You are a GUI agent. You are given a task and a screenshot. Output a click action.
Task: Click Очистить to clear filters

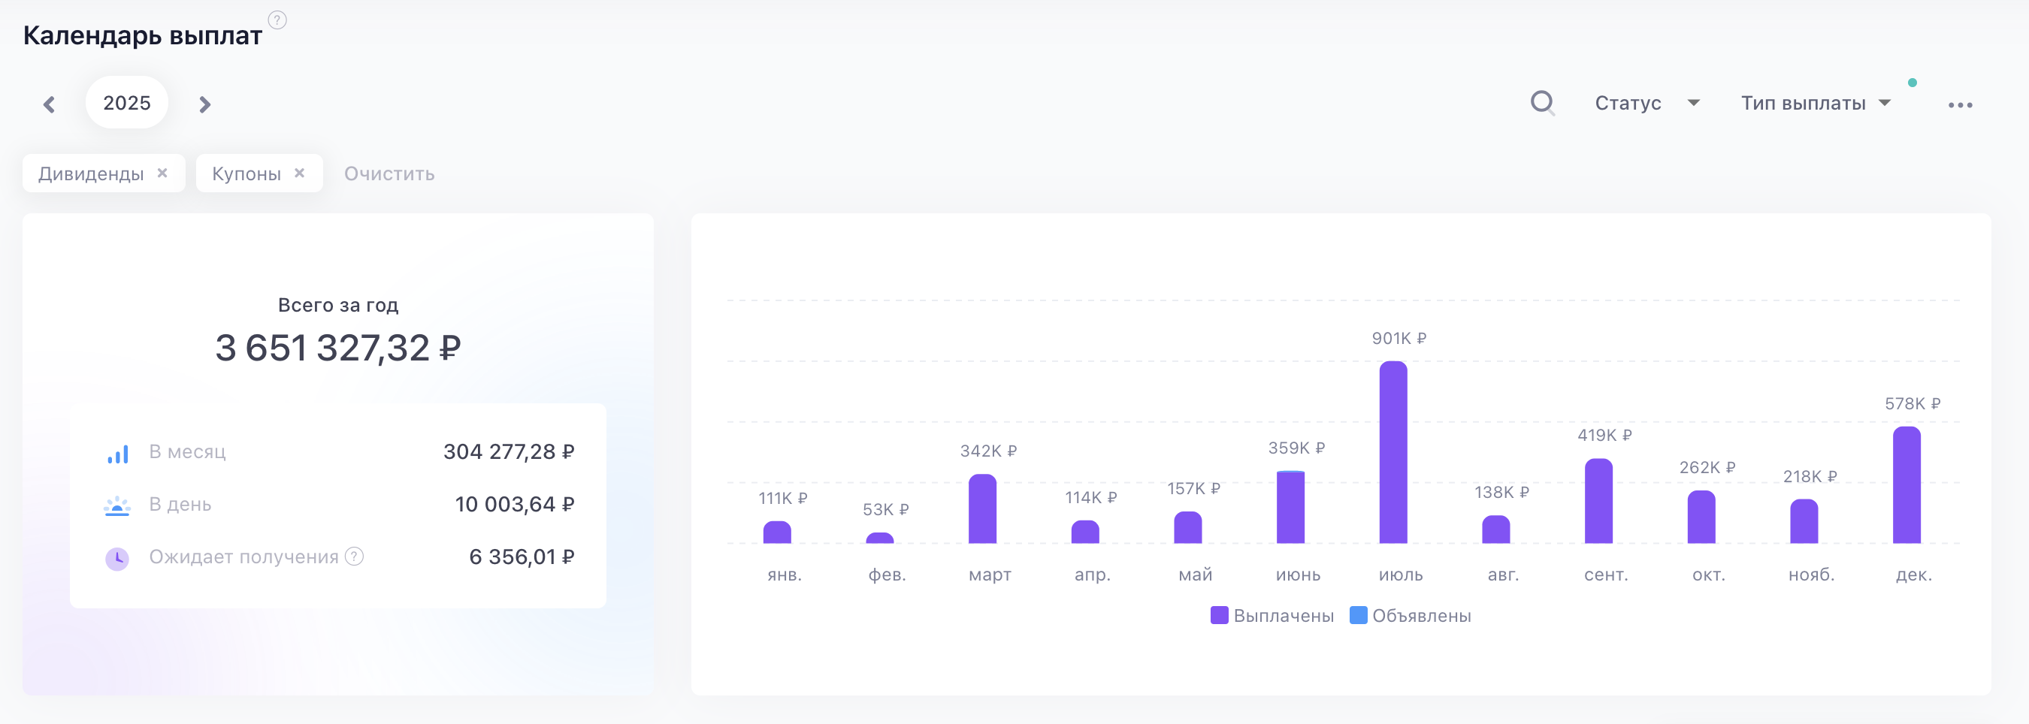[x=389, y=174]
